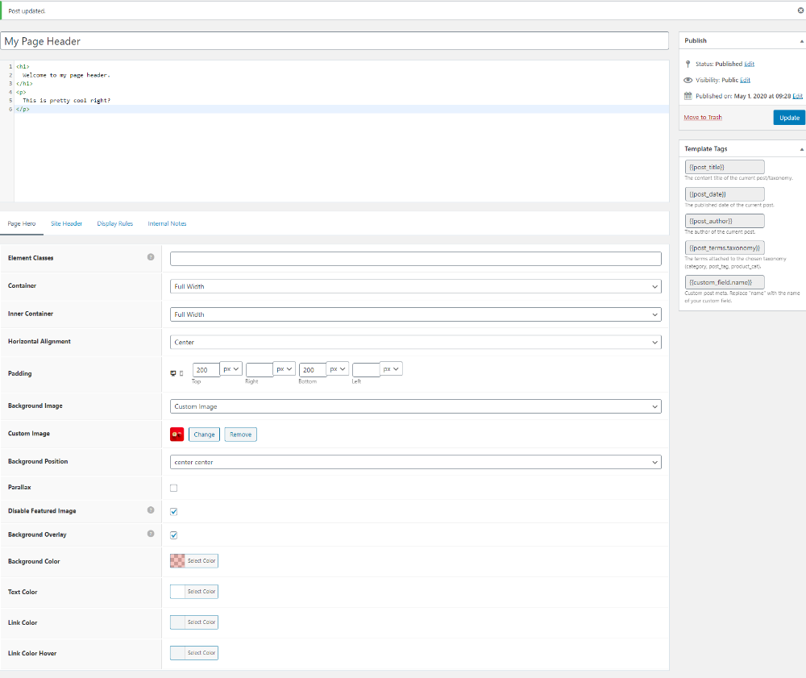Click the bottom padding value field
Screen dimensions: 806x678
tap(313, 369)
